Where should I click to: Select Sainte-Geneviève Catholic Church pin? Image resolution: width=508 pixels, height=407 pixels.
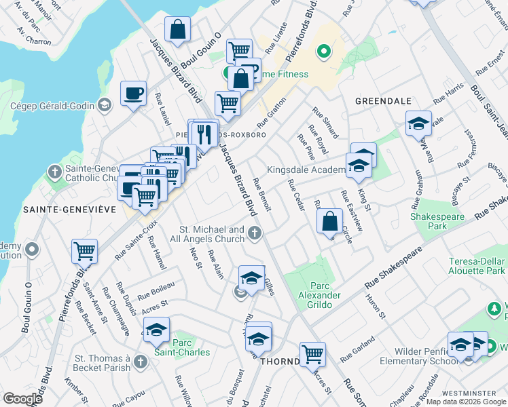tap(54, 172)
